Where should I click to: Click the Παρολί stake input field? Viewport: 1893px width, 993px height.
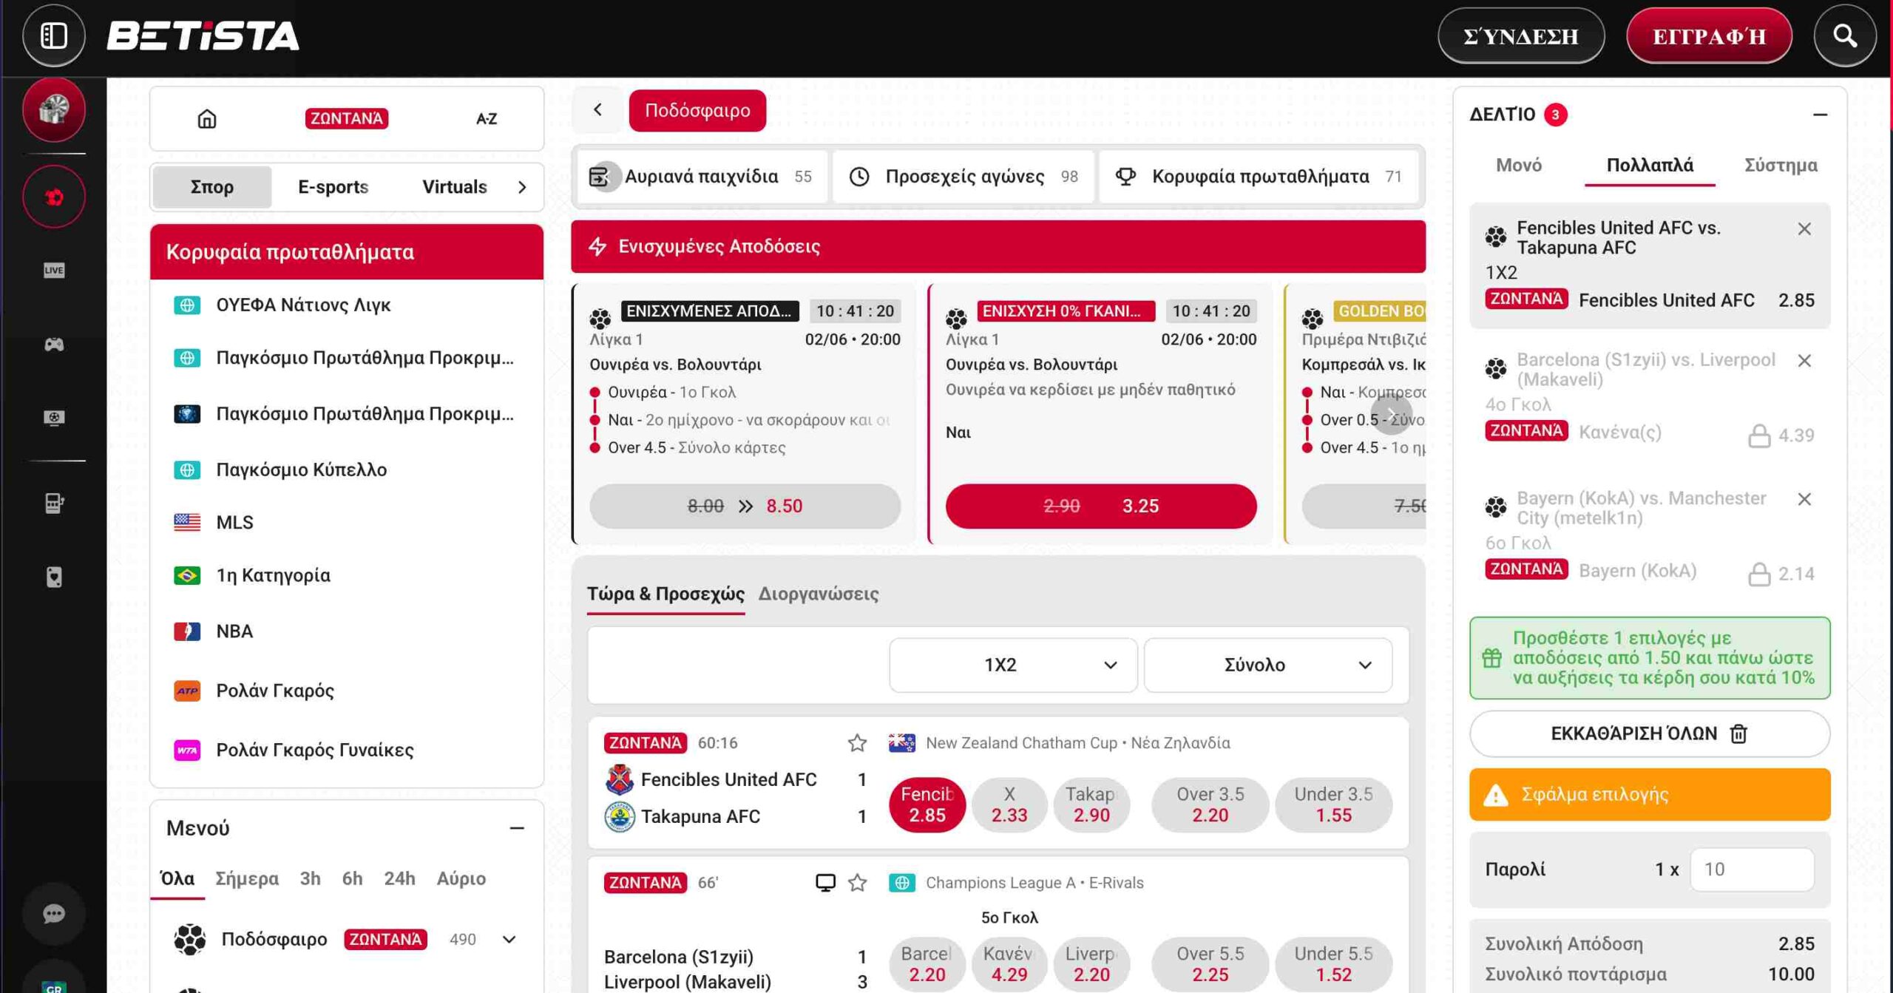click(x=1752, y=870)
